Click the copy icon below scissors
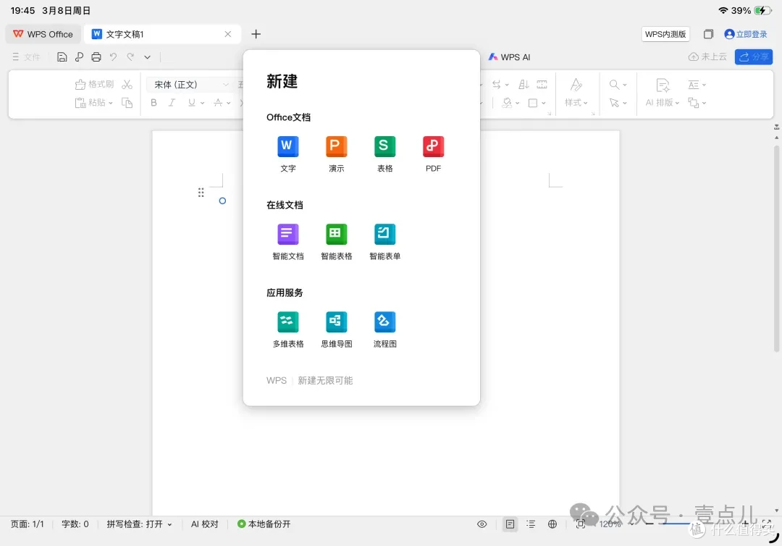Viewport: 782px width, 546px height. [127, 102]
